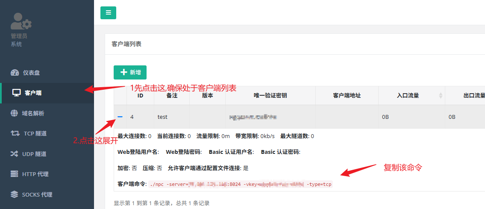The height and width of the screenshot is (209, 485).
Task: Open SOCKS 代理 page
Action: click(47, 194)
